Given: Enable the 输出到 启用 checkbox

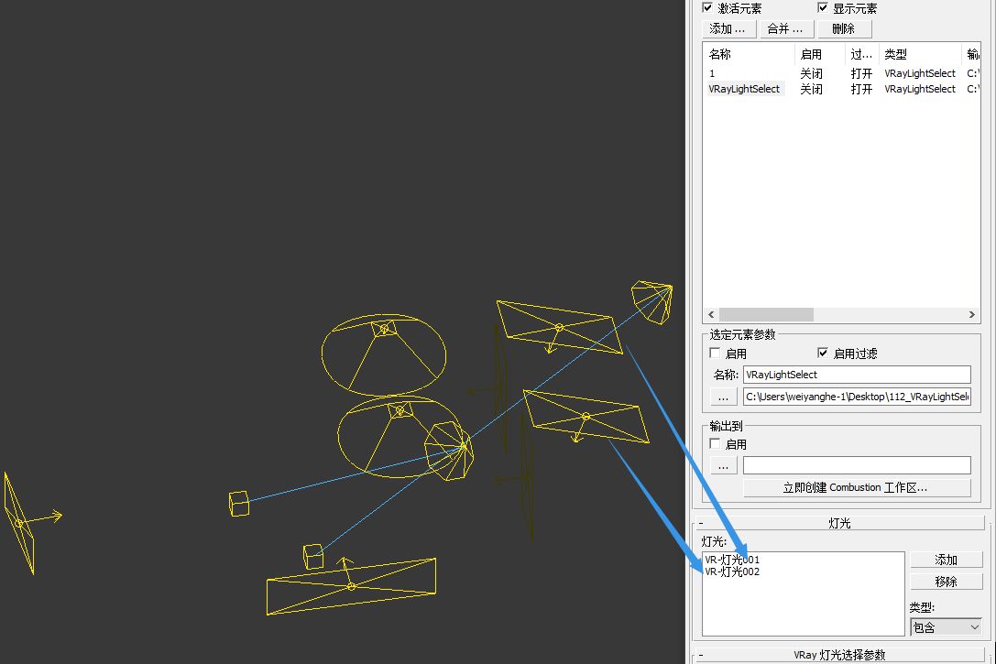Looking at the screenshot, I should click(716, 444).
